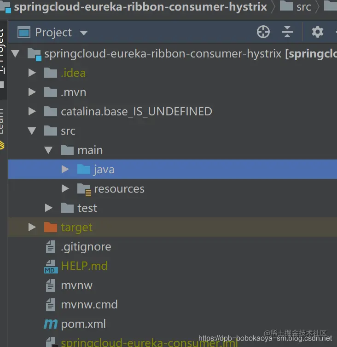Click breadcrumb springcloud-eureka-ribbon-consumer-hystrix in navigation bar
Screen dimensions: 337x347
(140, 7)
